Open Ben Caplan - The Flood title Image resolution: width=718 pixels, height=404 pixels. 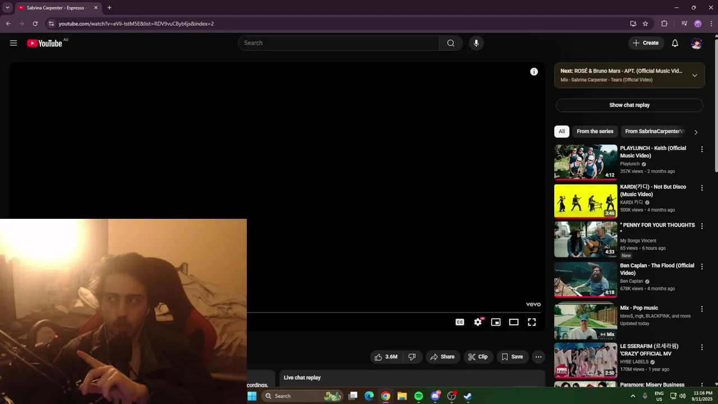[x=657, y=269]
